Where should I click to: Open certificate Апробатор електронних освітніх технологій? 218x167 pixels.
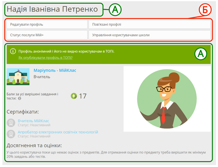pyautogui.click(x=58, y=132)
